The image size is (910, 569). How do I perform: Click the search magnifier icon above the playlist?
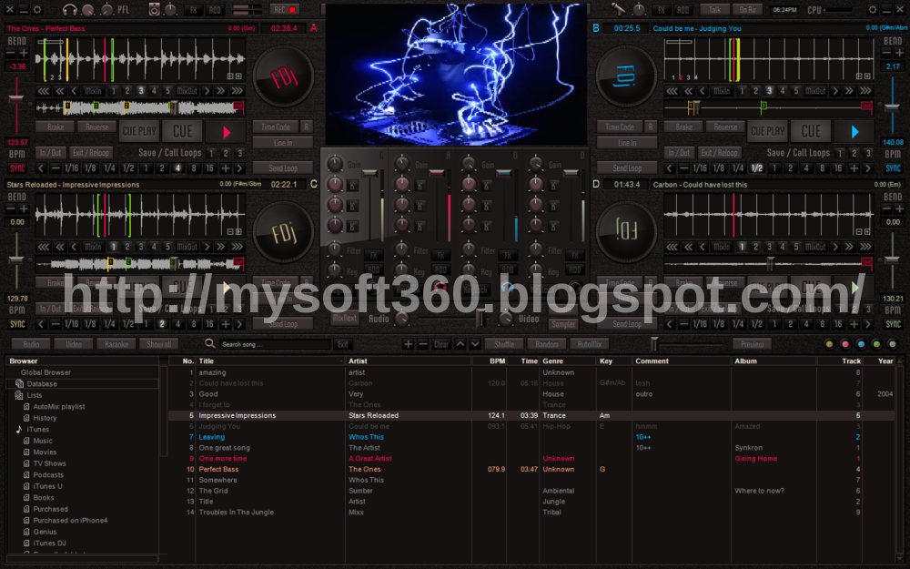(x=209, y=344)
